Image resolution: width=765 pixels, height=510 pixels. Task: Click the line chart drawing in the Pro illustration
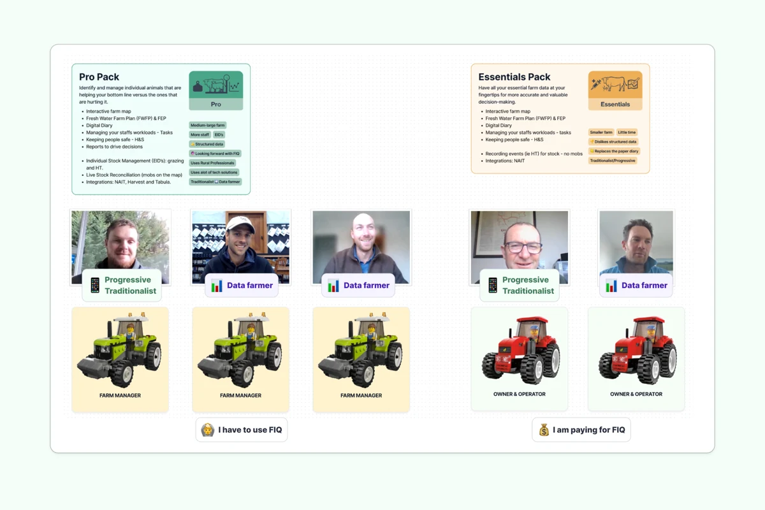234,87
